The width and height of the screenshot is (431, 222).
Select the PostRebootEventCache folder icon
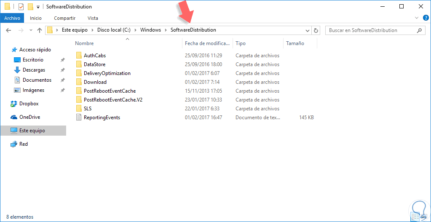tap(79, 91)
